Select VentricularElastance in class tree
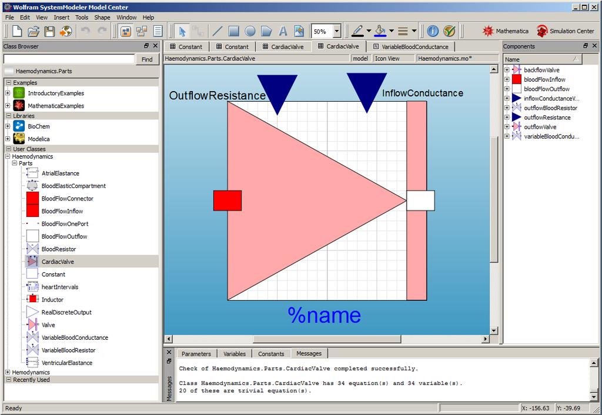This screenshot has height=415, width=602. (x=67, y=363)
